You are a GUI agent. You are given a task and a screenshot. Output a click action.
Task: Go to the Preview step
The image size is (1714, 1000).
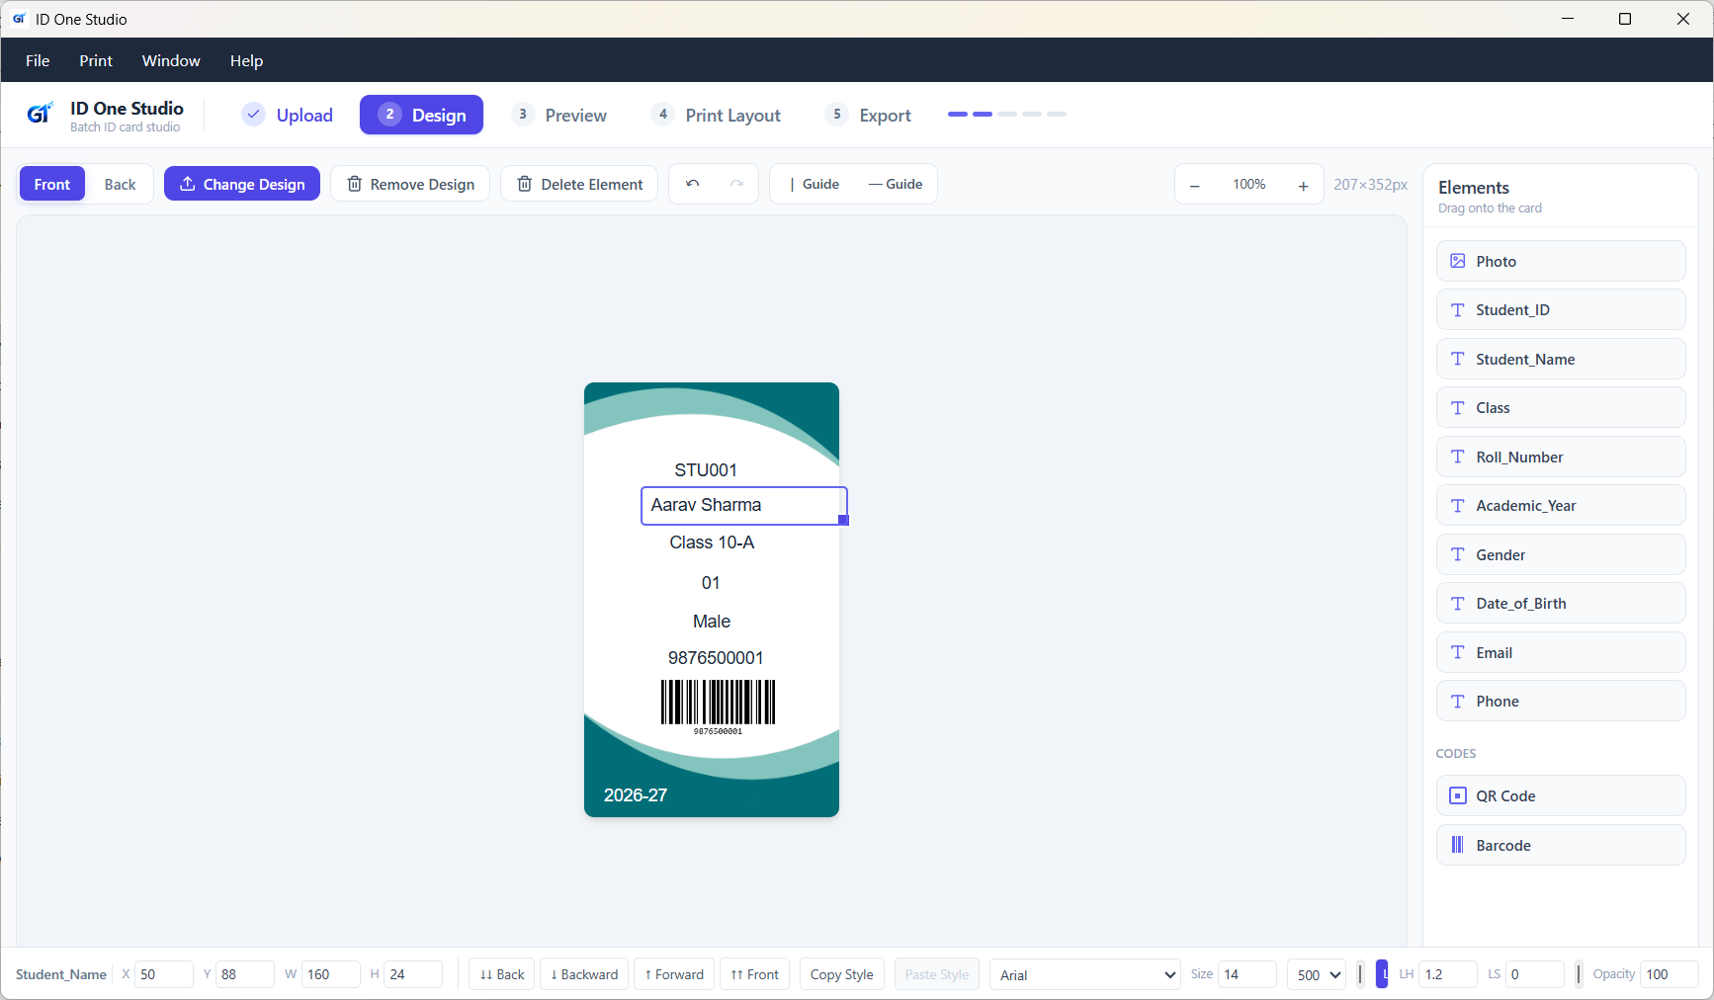pos(560,115)
